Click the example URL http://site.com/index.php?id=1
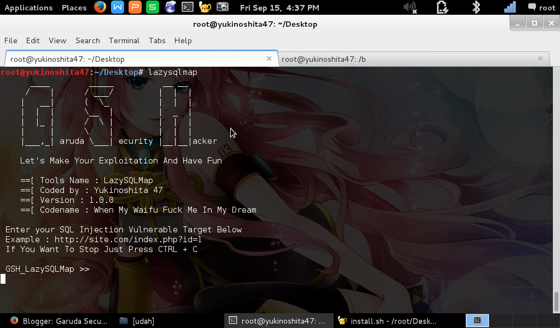The image size is (560, 328). (x=128, y=239)
